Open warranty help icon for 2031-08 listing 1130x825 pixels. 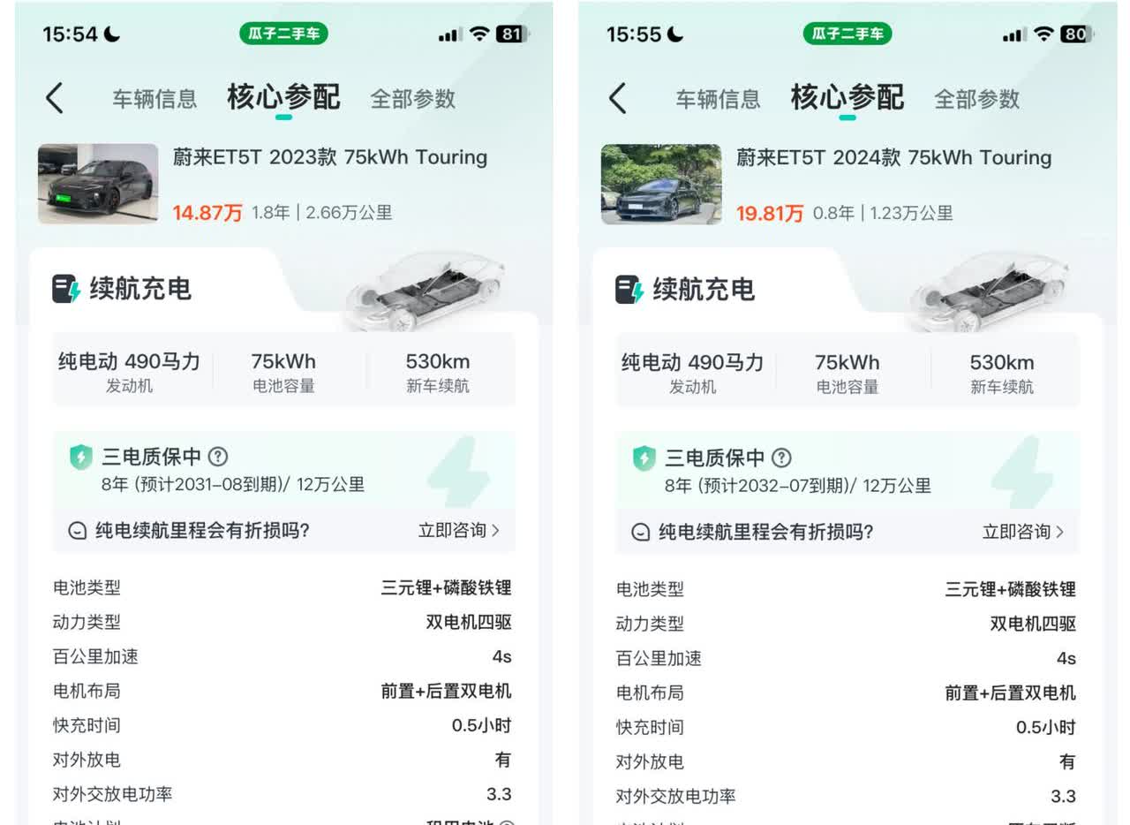(x=217, y=457)
